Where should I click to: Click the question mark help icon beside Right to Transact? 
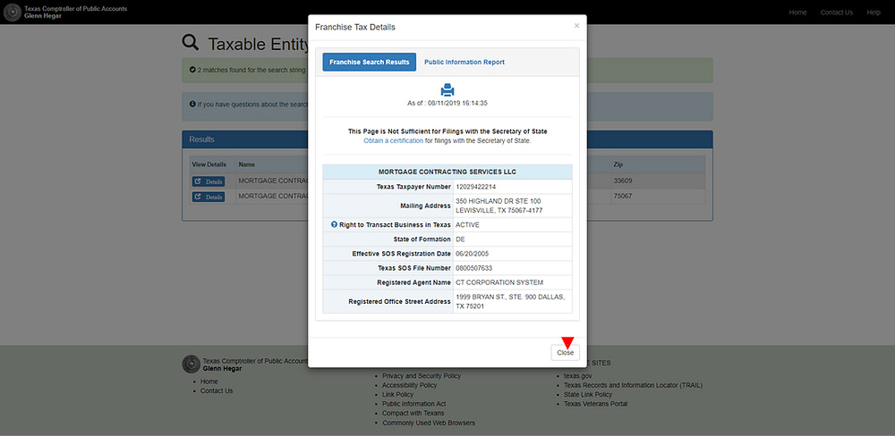[x=334, y=224]
